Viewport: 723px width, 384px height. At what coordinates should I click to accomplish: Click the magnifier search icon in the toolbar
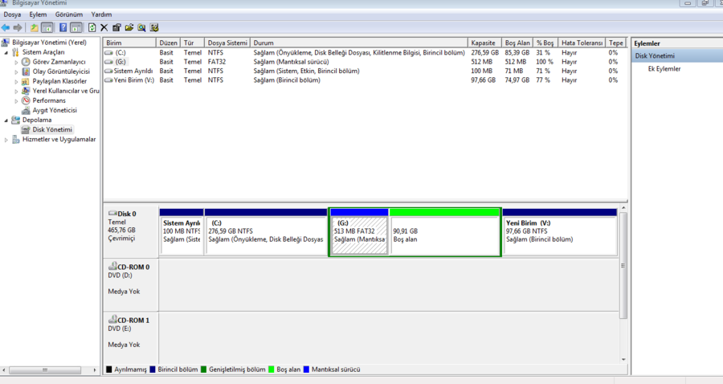[141, 28]
